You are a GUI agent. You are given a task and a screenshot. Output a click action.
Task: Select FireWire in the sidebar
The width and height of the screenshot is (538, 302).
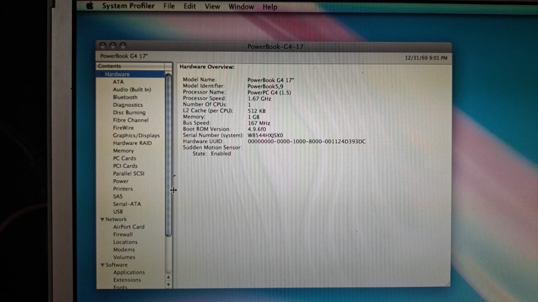123,128
